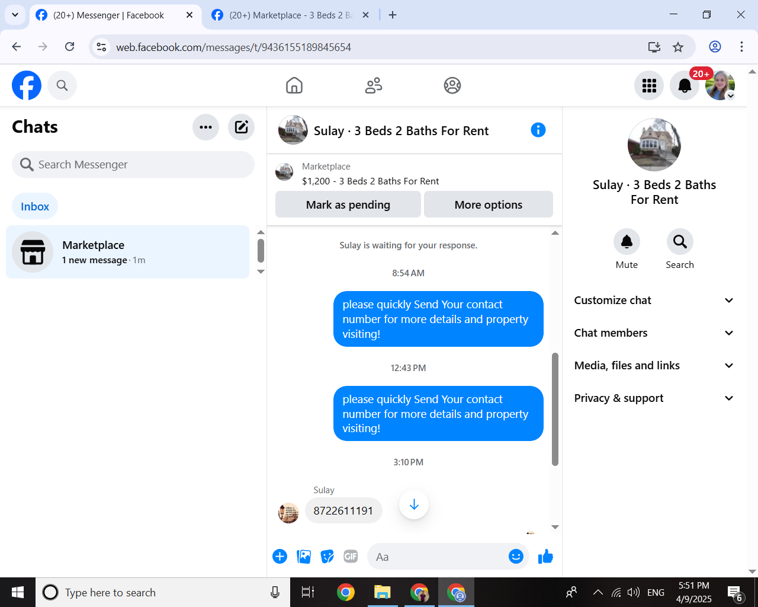Click the Chrome address bar URL
This screenshot has height=607, width=758.
coord(233,47)
